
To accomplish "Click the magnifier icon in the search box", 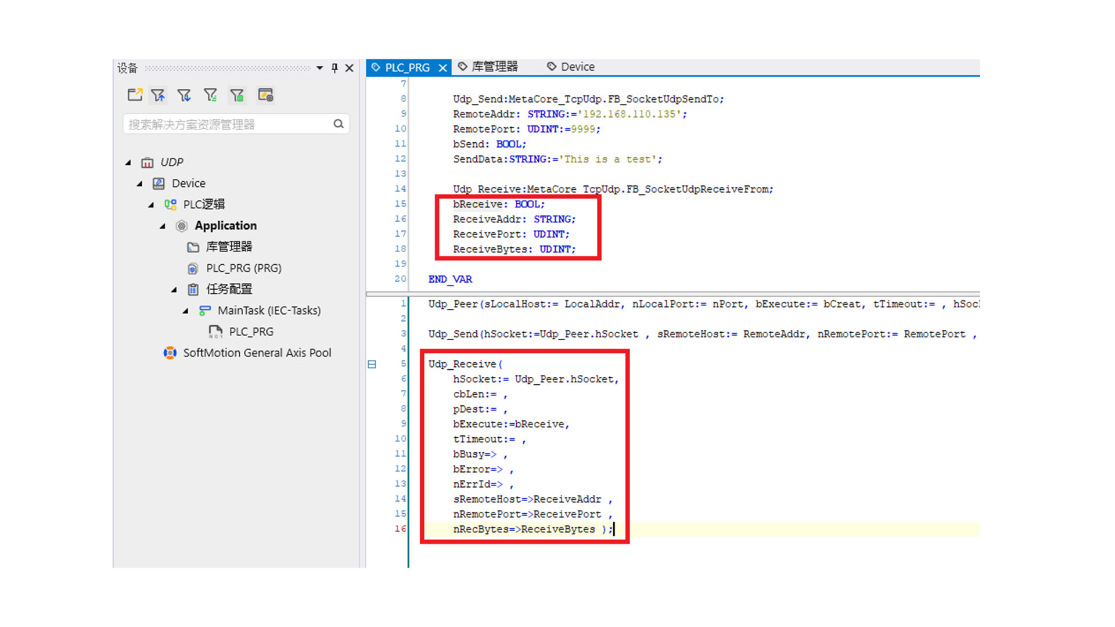I will point(339,124).
